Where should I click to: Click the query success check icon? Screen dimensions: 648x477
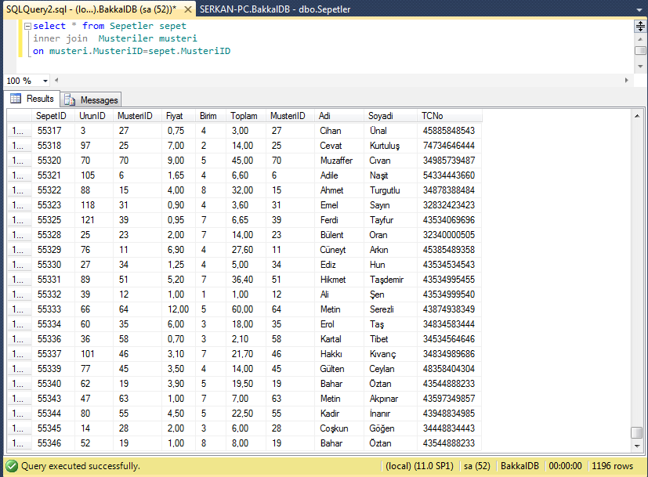click(12, 466)
